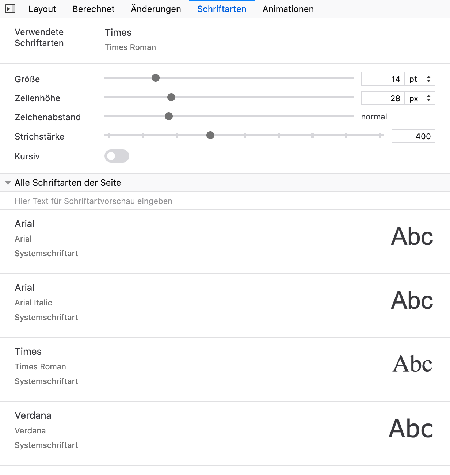
Task: Open the Berechnet tab
Action: coord(93,9)
